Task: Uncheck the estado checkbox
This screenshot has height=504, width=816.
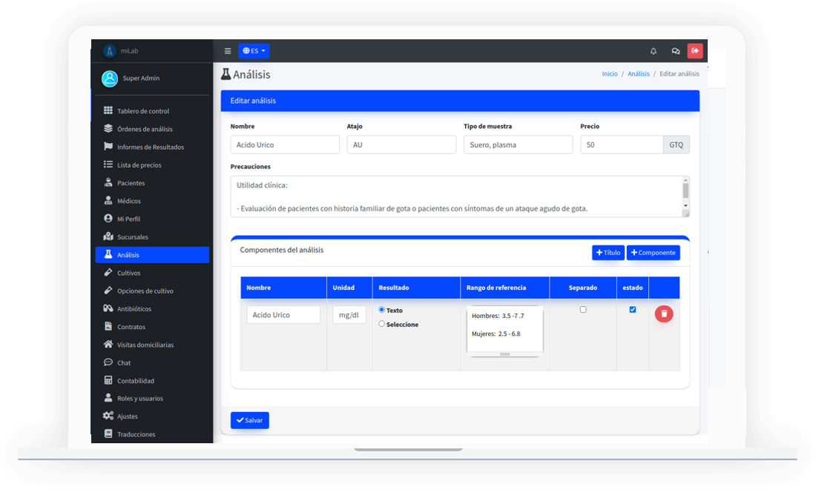Action: click(633, 310)
